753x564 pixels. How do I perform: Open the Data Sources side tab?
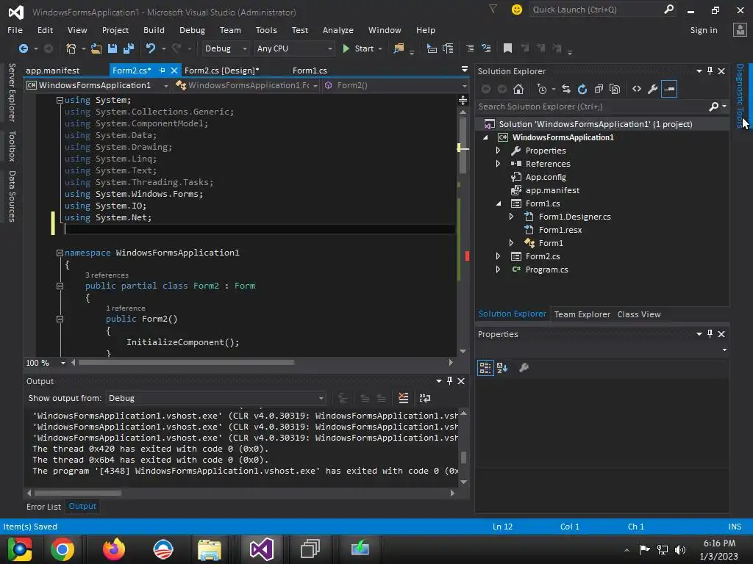click(x=12, y=196)
